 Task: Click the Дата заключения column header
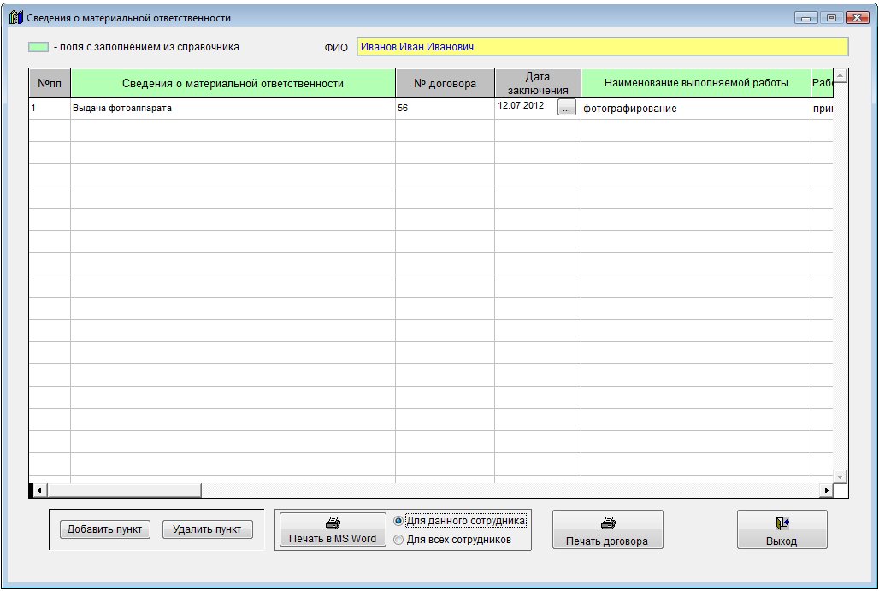click(538, 83)
